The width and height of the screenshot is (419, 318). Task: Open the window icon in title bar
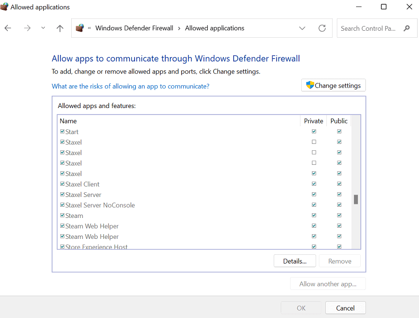click(x=4, y=7)
